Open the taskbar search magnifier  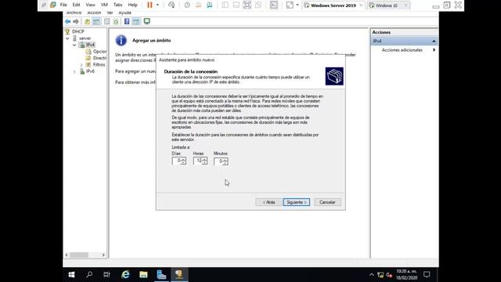coord(89,275)
